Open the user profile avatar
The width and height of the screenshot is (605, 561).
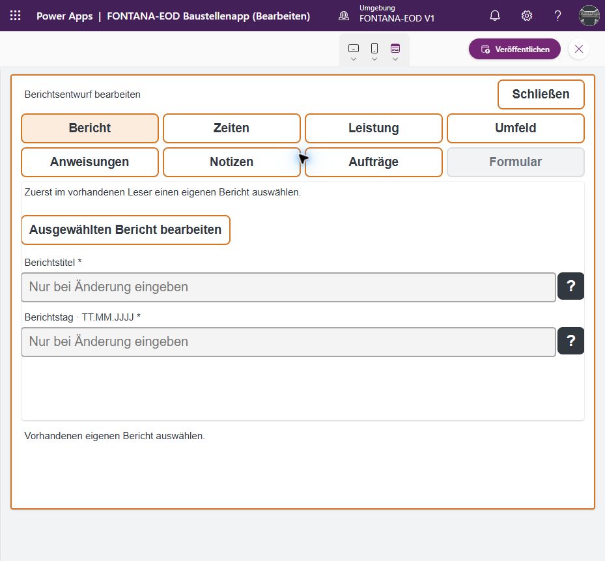click(589, 16)
